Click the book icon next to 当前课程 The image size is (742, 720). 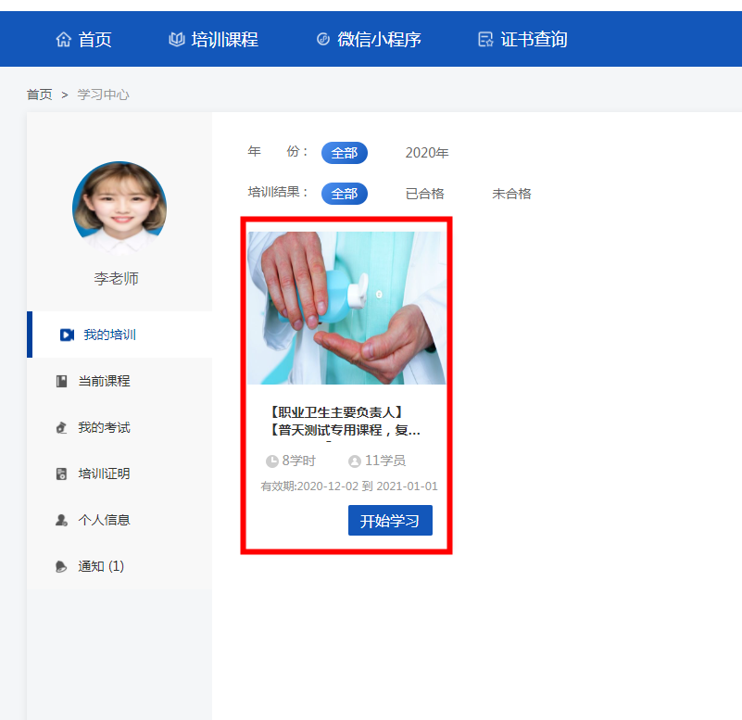point(61,381)
